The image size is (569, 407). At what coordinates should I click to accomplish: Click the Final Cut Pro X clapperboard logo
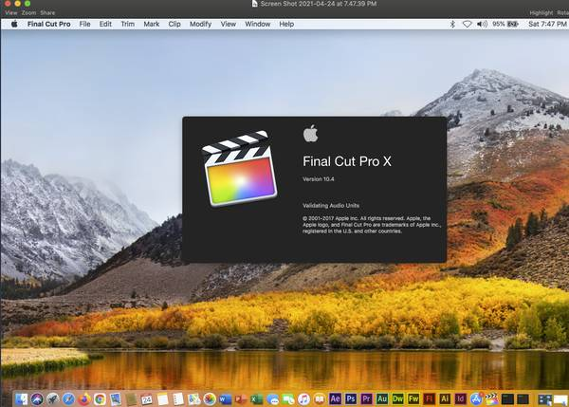click(x=240, y=169)
